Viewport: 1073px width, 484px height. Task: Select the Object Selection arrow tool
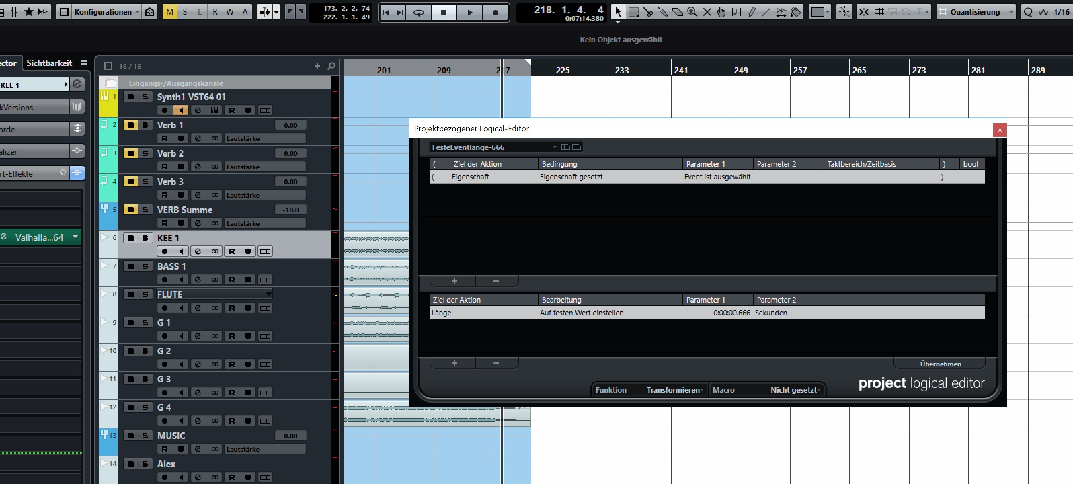coord(618,12)
